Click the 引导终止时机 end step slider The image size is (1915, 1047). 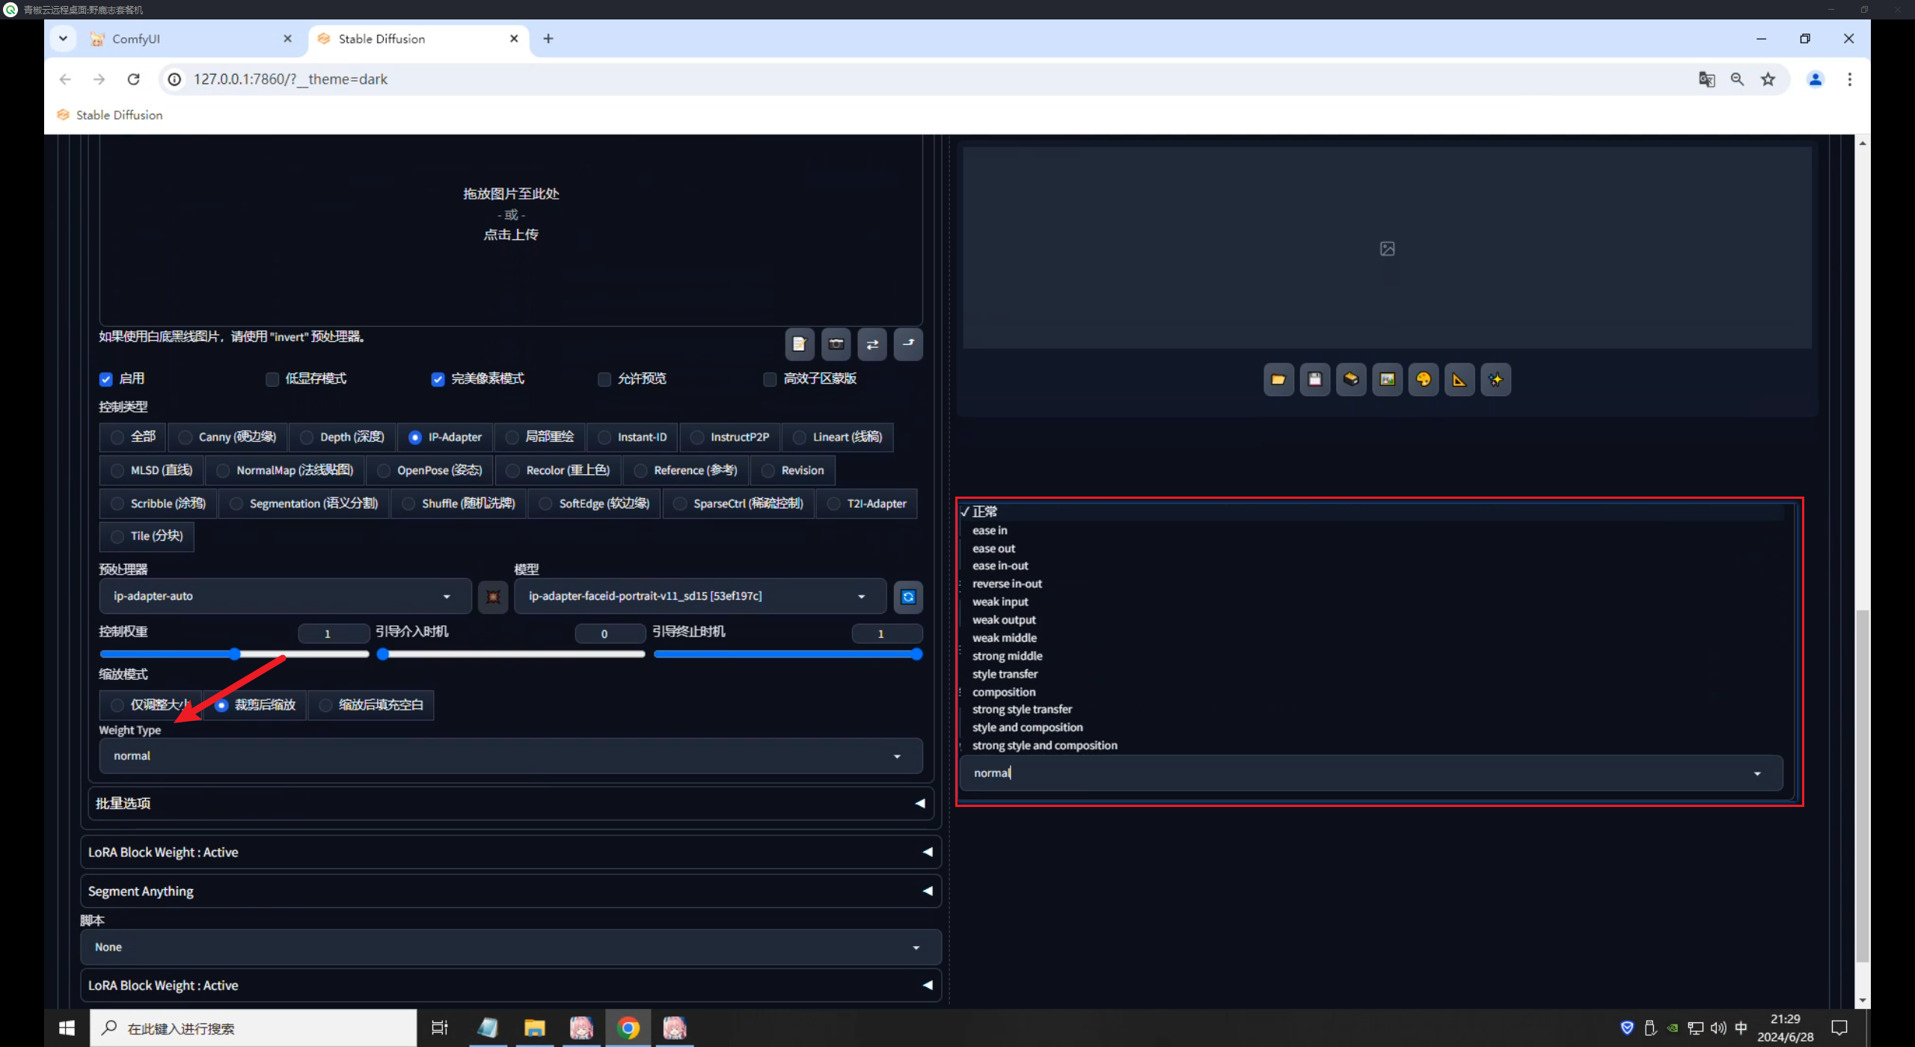tap(788, 654)
